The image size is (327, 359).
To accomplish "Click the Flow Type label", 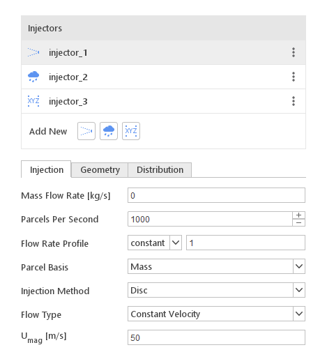I will pos(41,314).
